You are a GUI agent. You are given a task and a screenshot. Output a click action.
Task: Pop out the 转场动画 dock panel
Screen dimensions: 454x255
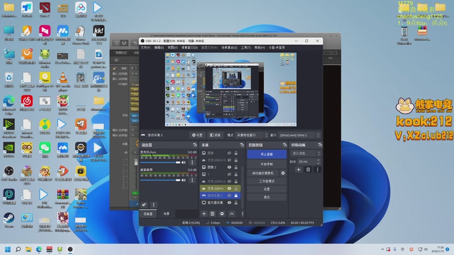(320, 145)
